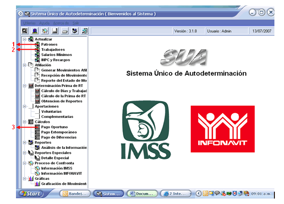Click the icon beside Detalle Especial
The image size is (284, 204).
[37, 158]
